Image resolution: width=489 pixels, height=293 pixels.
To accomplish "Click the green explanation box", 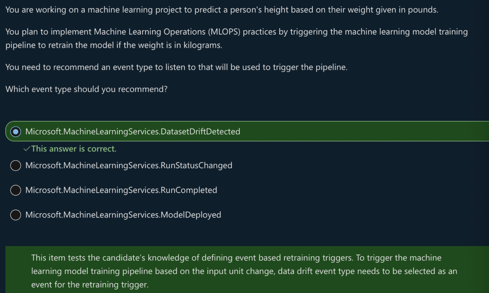I will click(x=247, y=271).
